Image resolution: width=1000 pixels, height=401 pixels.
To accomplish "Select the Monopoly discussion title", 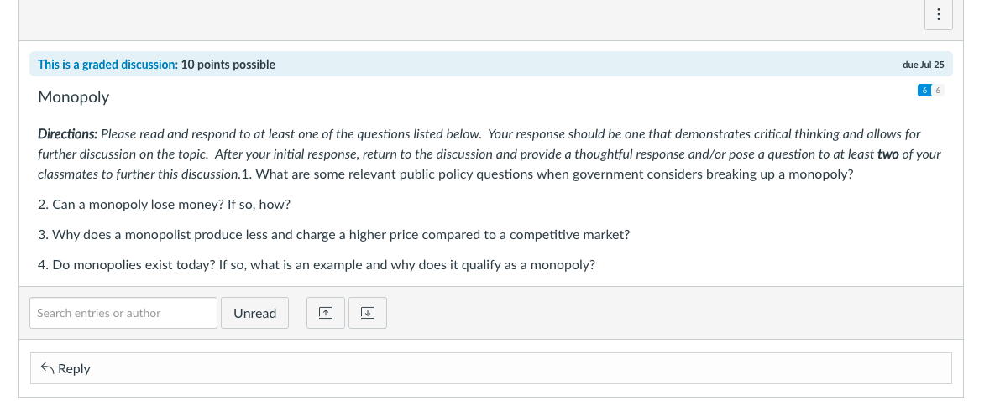I will tap(73, 96).
